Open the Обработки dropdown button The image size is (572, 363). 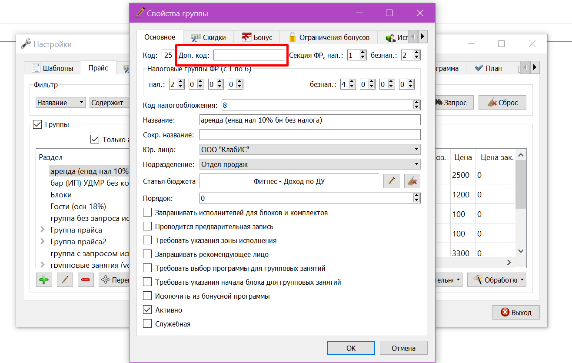(x=496, y=280)
